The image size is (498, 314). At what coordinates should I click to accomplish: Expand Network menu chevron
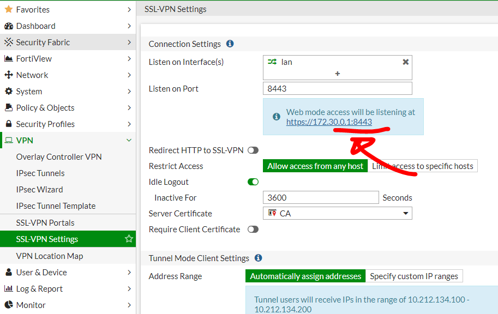point(129,75)
